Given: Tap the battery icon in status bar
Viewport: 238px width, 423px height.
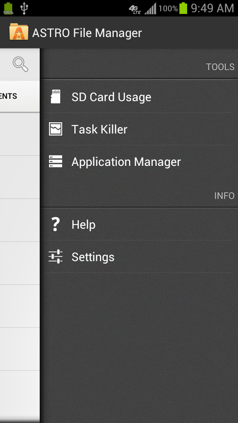Looking at the screenshot, I should pos(183,8).
